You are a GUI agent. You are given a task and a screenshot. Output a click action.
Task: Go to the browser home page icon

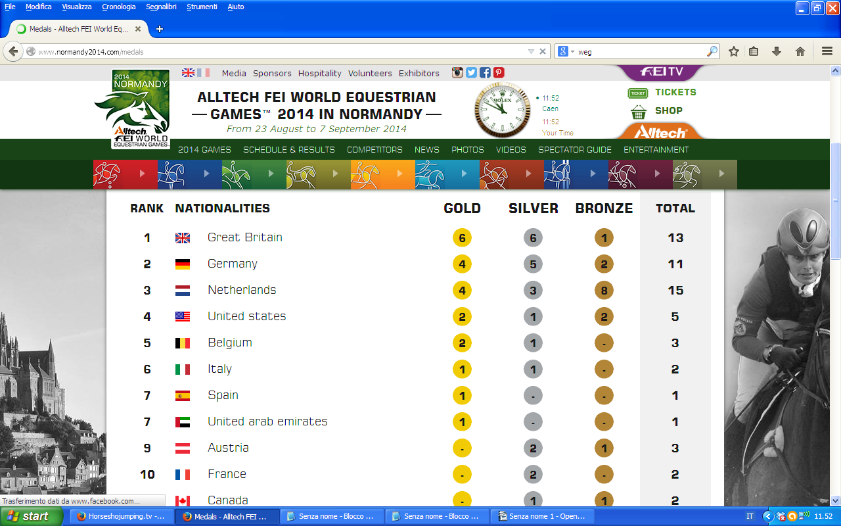[800, 51]
